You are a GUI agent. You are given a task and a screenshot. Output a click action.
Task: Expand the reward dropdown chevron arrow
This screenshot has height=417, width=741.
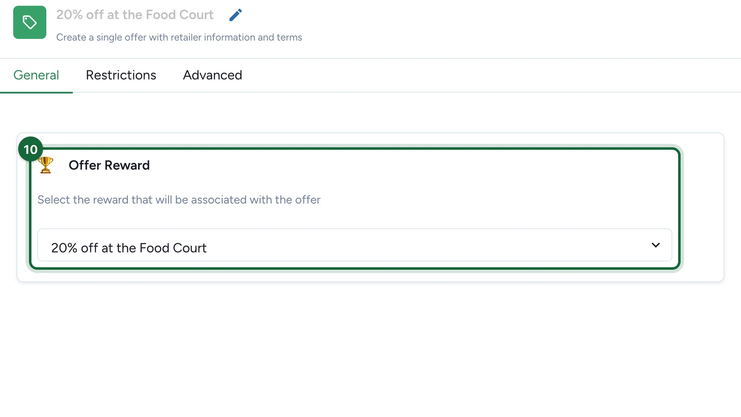[655, 245]
